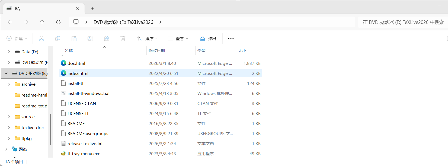Select readme-html folder in sidebar
Screen dimensions: 448x166
pyautogui.click(x=34, y=95)
